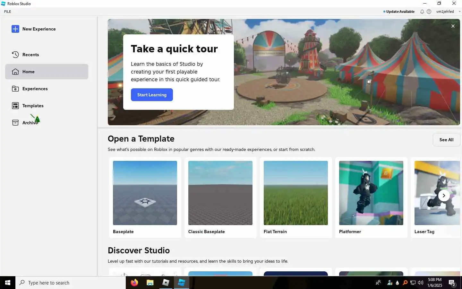The image size is (462, 289).
Task: Select the Home house icon
Action: pos(15,72)
